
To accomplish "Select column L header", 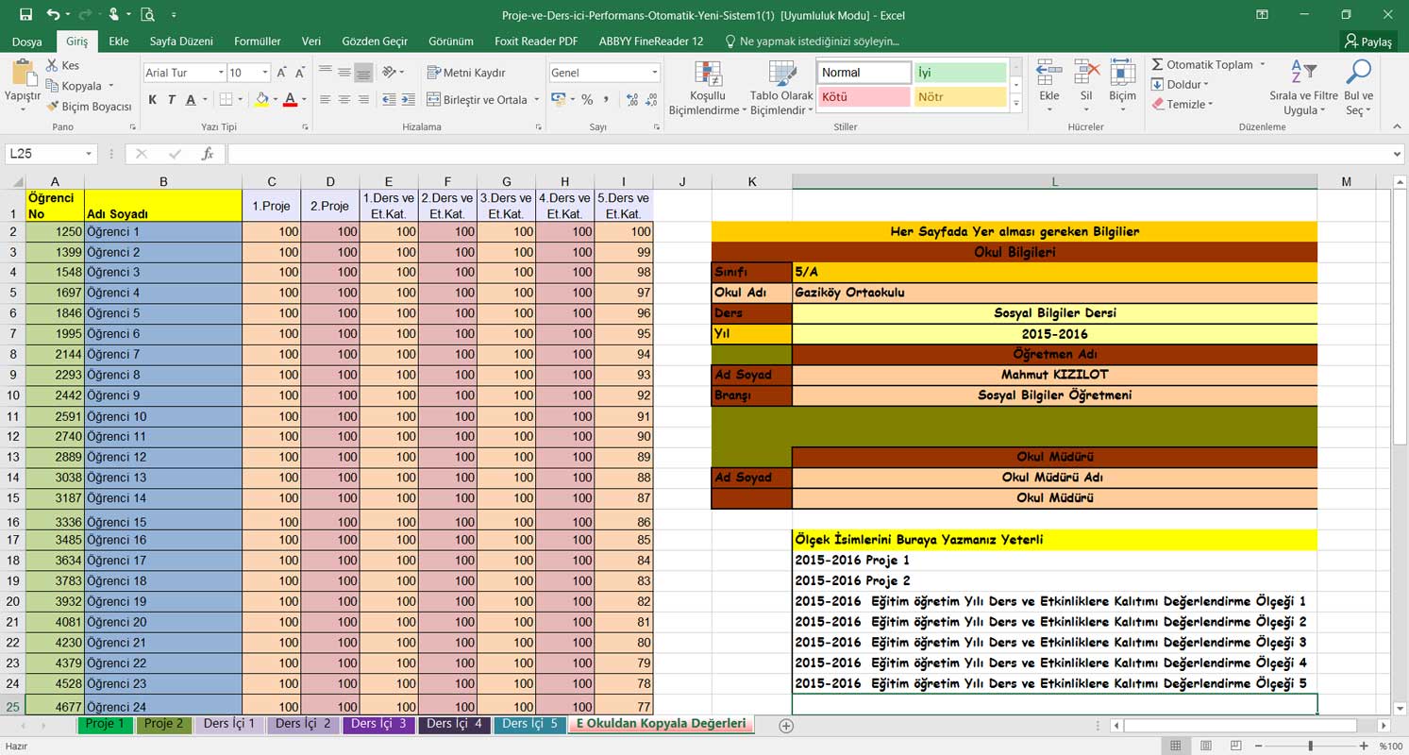I will click(1054, 181).
